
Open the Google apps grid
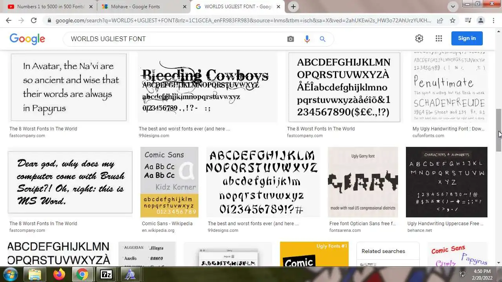point(439,38)
